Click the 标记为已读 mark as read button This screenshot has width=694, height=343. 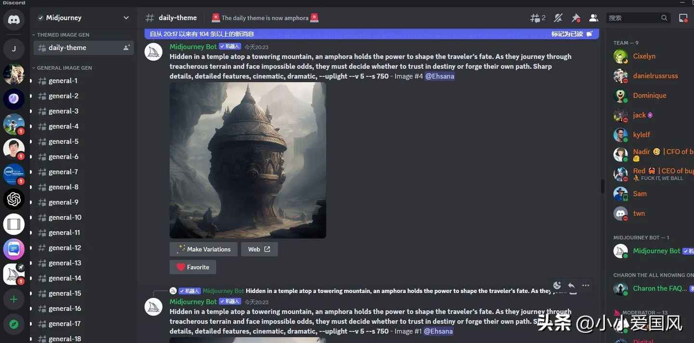point(572,34)
